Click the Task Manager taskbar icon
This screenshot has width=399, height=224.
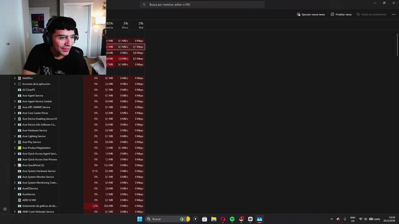click(x=259, y=219)
